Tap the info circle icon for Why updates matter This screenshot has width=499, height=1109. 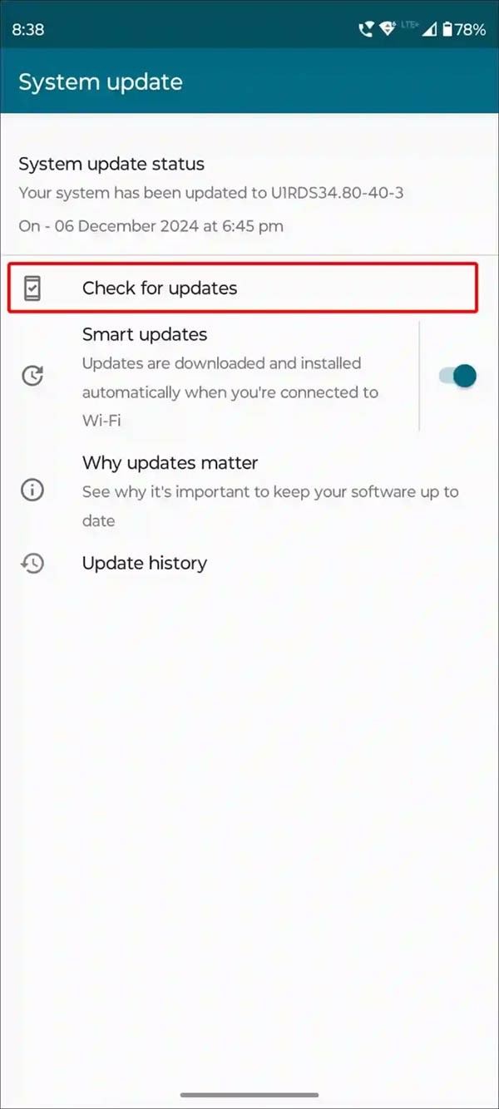click(x=32, y=490)
